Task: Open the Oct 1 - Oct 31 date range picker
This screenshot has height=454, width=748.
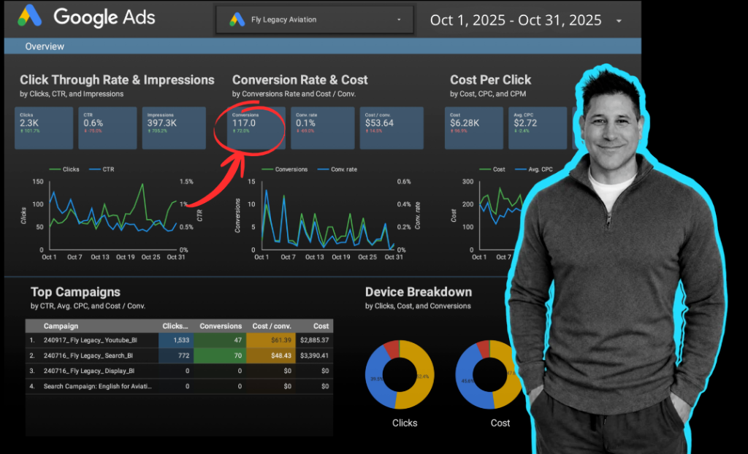Action: (x=524, y=20)
